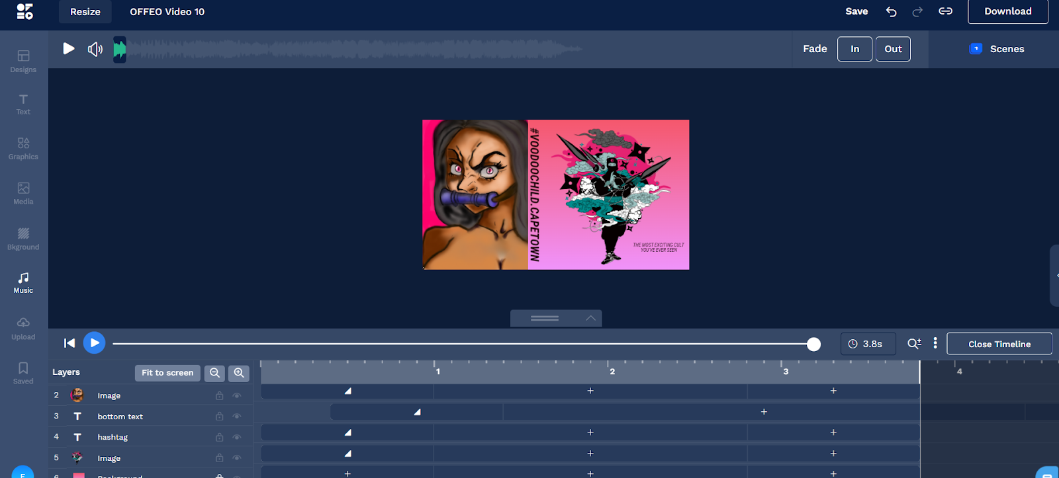Select layer 5 Image row
The width and height of the screenshot is (1059, 478).
(151, 458)
